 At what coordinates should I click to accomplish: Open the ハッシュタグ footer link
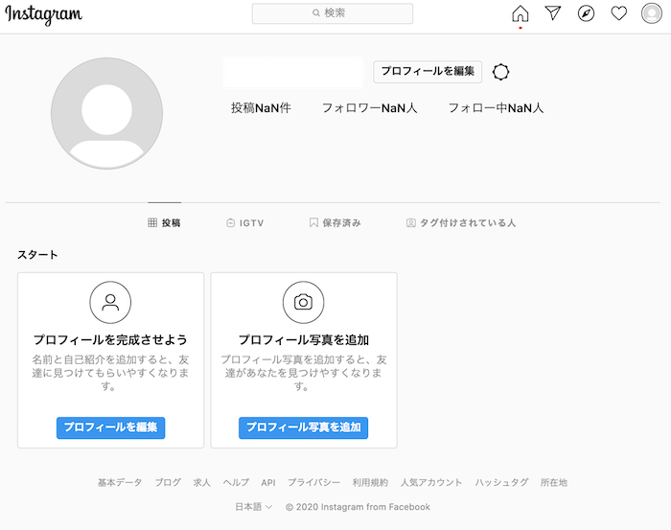pyautogui.click(x=501, y=482)
